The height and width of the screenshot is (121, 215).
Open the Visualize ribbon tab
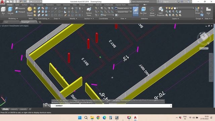click(40, 5)
